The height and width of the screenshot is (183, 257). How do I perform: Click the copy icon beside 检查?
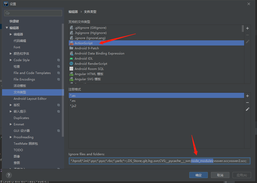pyautogui.click(x=58, y=66)
